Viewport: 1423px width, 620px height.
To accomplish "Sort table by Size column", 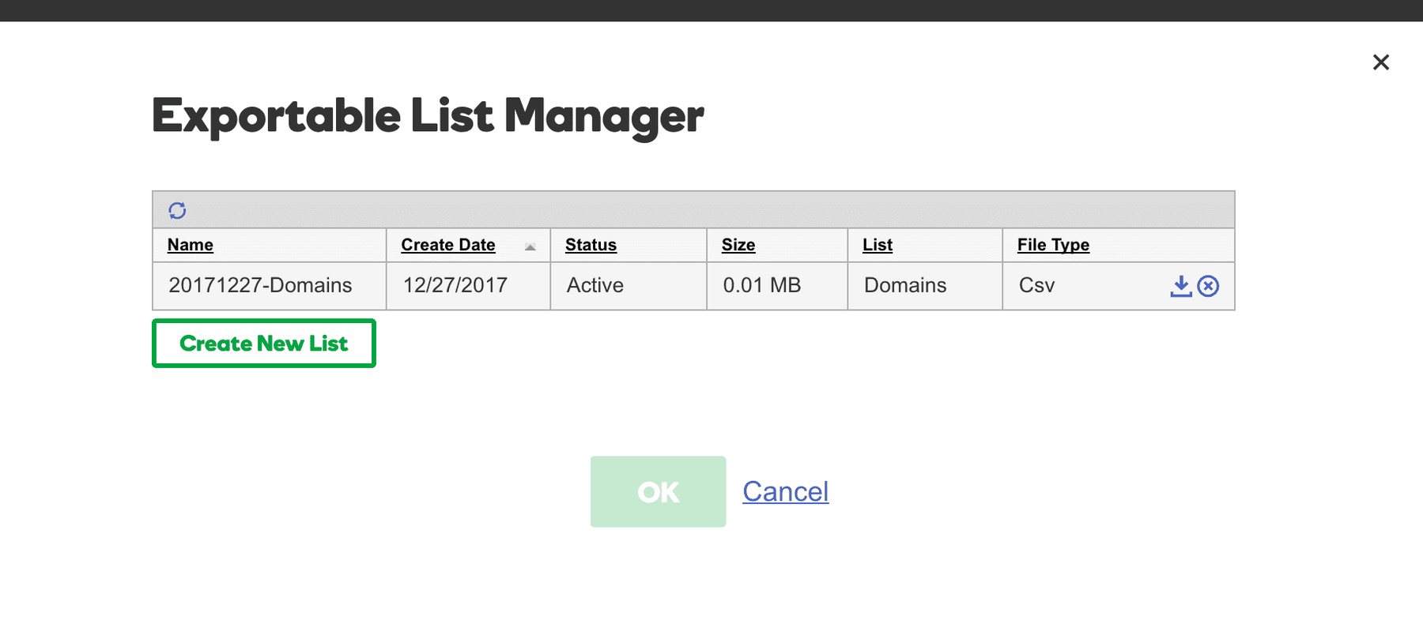I will [x=738, y=245].
